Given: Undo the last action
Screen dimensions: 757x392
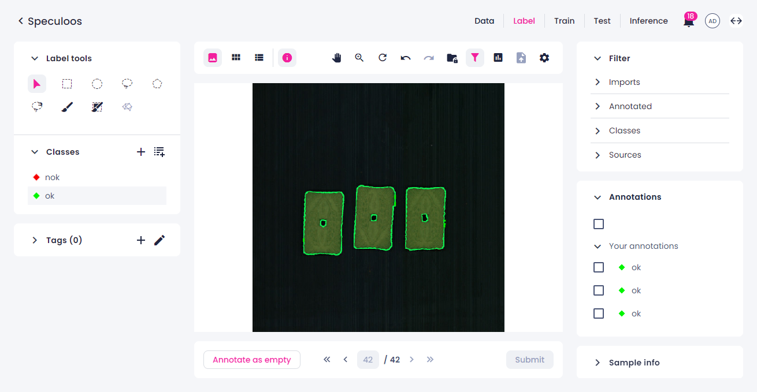Looking at the screenshot, I should click(406, 58).
